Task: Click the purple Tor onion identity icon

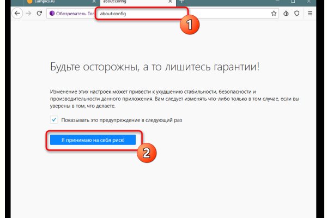Action: (52, 13)
